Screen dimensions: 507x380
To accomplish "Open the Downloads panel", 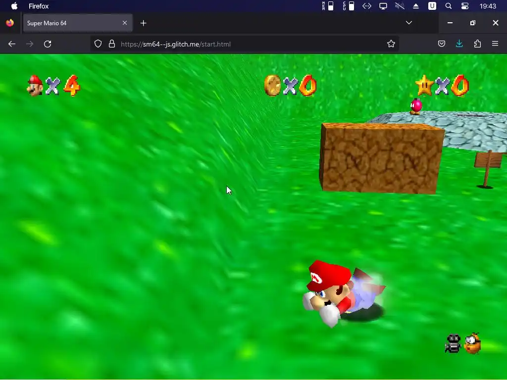I will click(459, 44).
